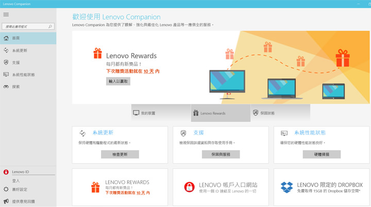371x207 pixels.
Task: Click the red lock icon in account portal tile
Action: coord(189,187)
